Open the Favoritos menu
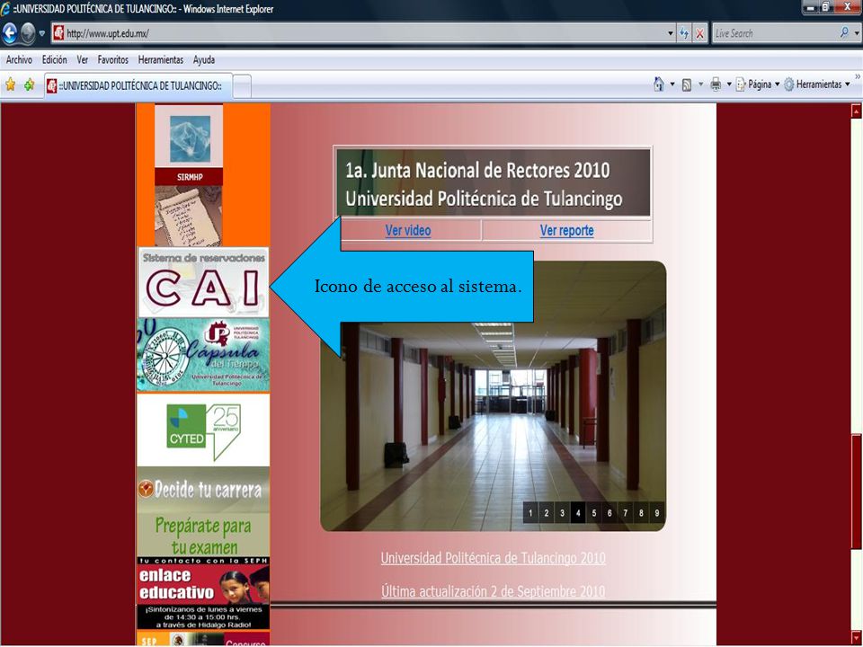This screenshot has width=863, height=647. [x=113, y=60]
